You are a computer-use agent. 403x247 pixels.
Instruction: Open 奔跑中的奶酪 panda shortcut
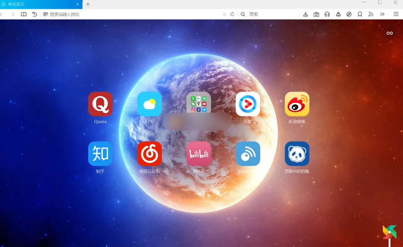tap(297, 153)
